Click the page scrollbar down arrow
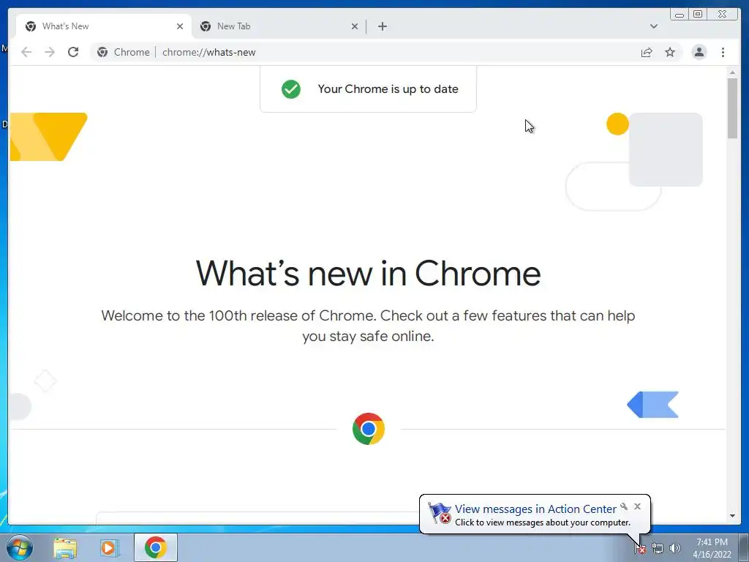 732,516
